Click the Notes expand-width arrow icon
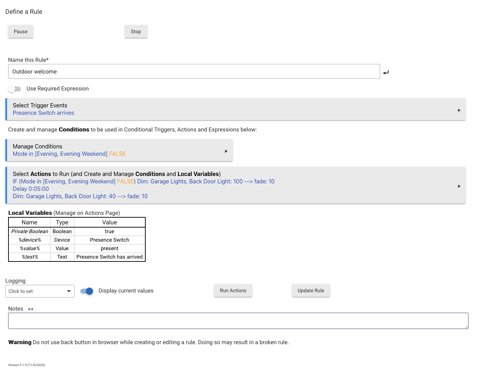 click(31, 309)
